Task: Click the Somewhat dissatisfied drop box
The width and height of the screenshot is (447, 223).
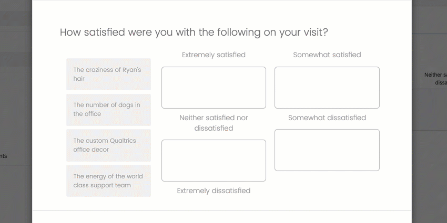Action: pos(327,150)
